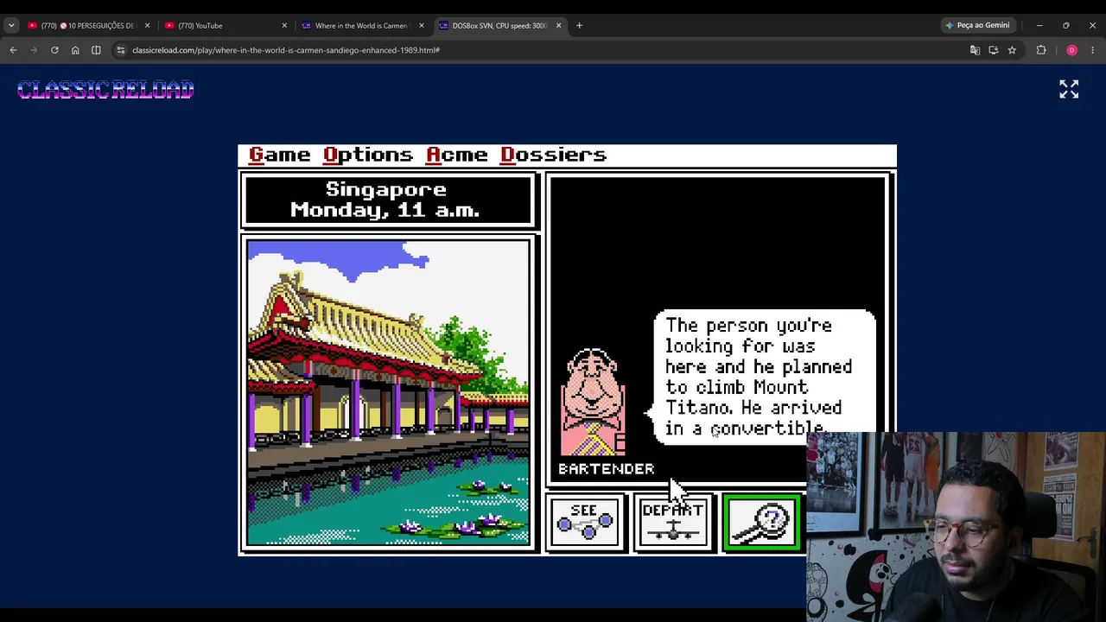Click the Classic Reload logo
Viewport: 1106px width, 622px height.
click(x=105, y=90)
